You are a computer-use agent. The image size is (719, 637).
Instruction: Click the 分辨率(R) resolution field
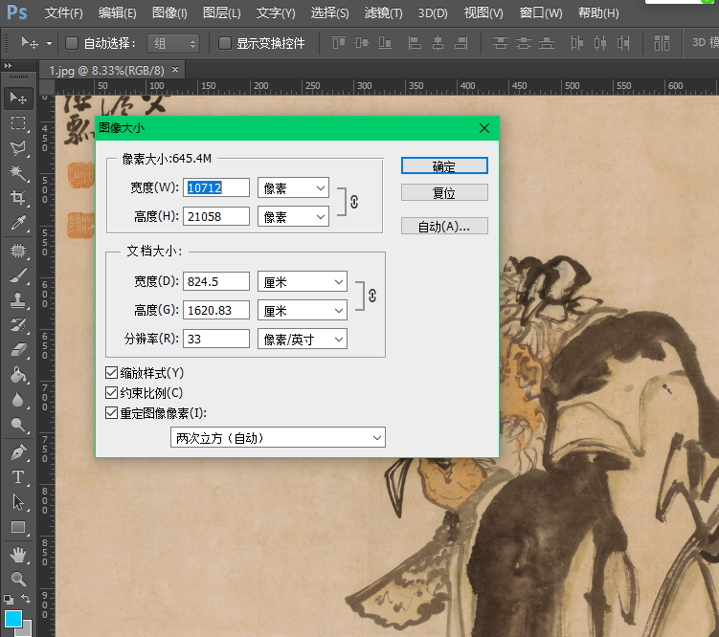click(x=216, y=339)
